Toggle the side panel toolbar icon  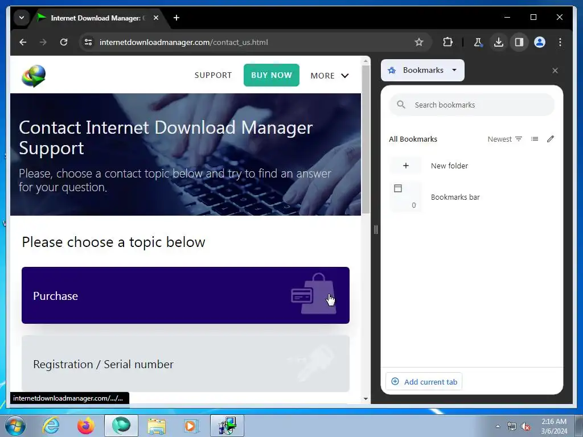click(x=519, y=42)
